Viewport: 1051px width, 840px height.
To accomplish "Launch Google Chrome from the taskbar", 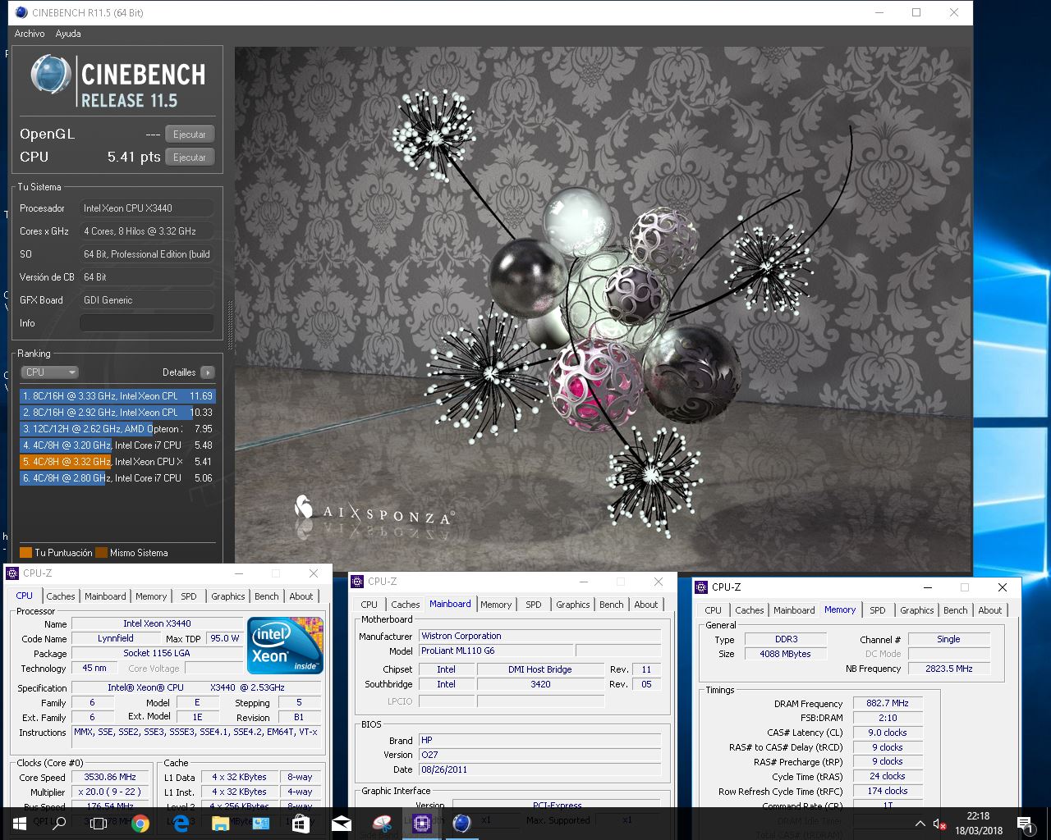I will [x=140, y=824].
